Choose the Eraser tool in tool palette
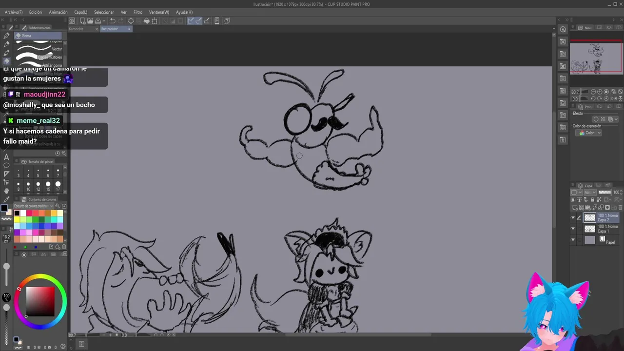 point(6,61)
